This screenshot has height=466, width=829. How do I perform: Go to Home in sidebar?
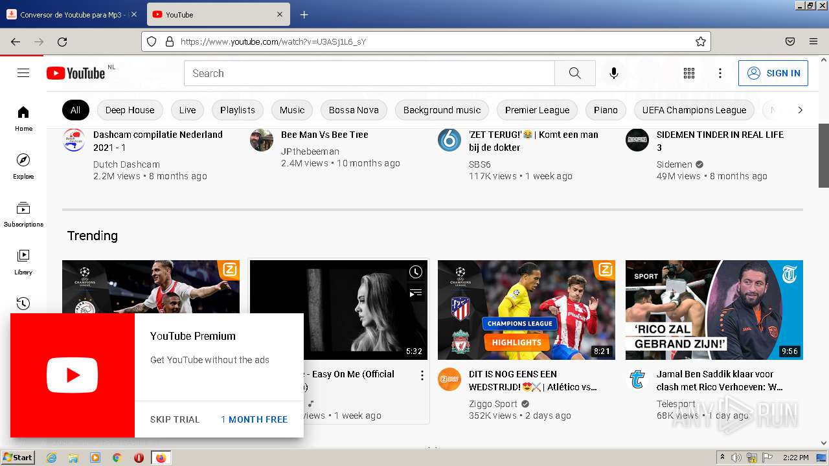[23, 118]
